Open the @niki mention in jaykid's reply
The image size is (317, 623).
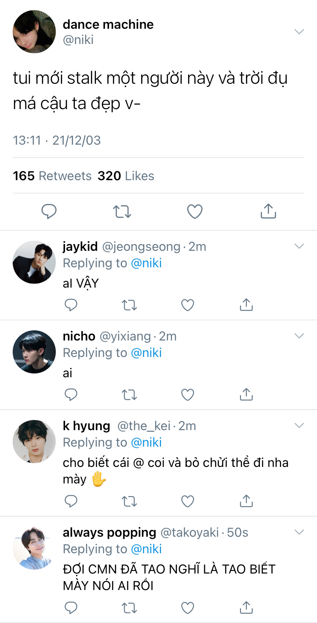[x=146, y=263]
